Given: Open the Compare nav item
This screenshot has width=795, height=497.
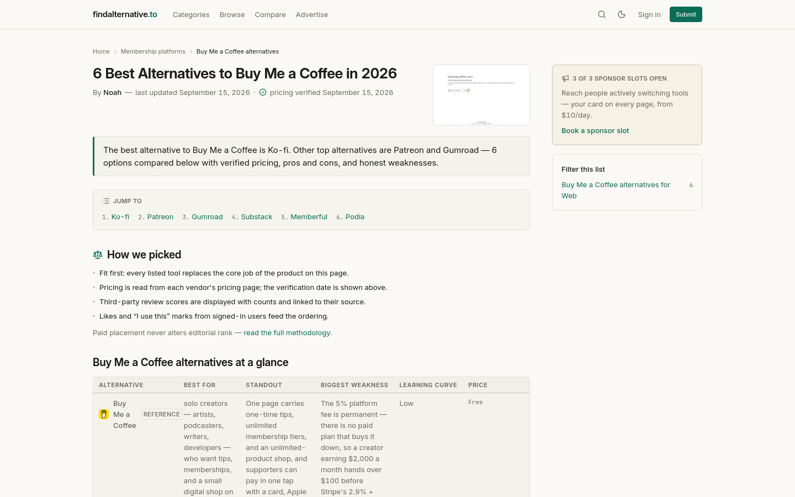Looking at the screenshot, I should point(270,14).
